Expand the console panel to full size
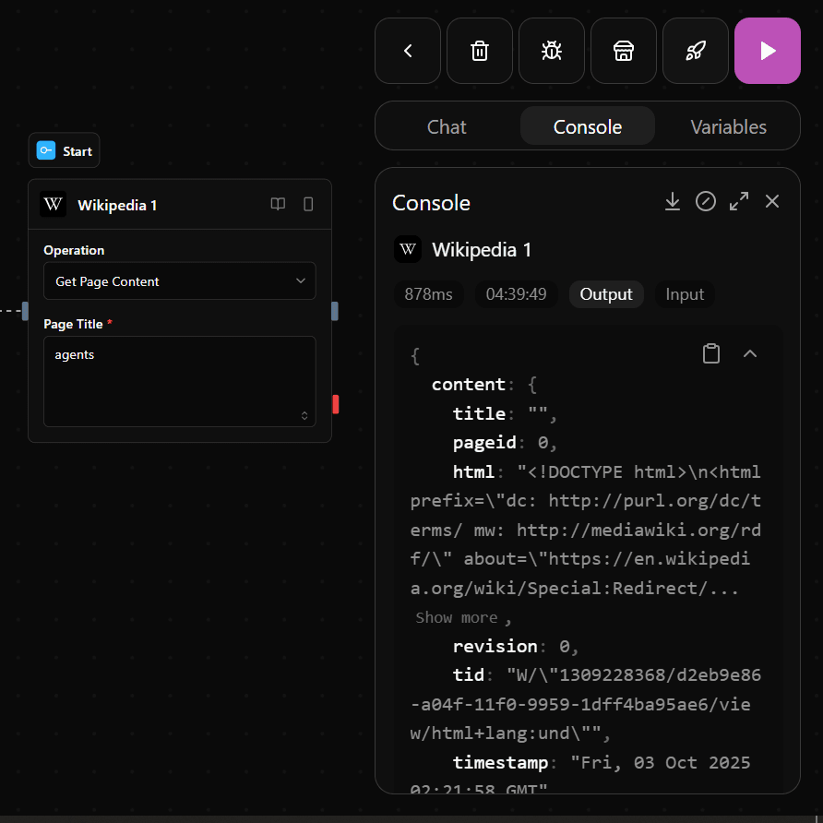 739,201
